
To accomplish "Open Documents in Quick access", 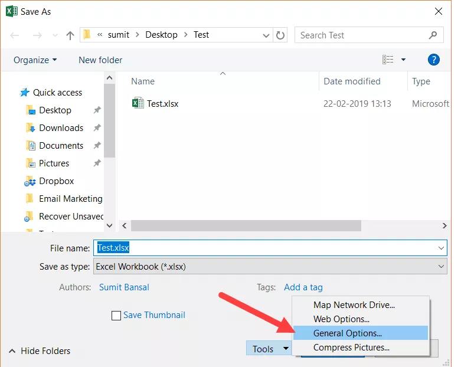I will (61, 146).
